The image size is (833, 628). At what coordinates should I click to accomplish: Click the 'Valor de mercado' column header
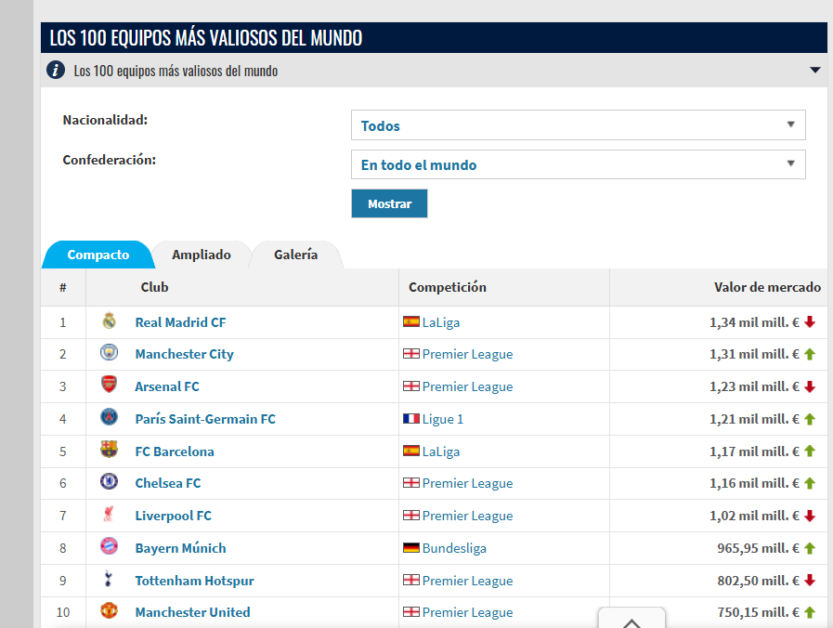click(x=767, y=287)
